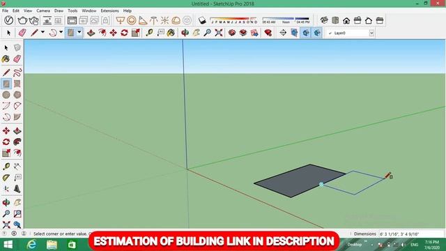Select the Circle tool
The height and width of the screenshot is (251, 446).
pyautogui.click(x=6, y=95)
